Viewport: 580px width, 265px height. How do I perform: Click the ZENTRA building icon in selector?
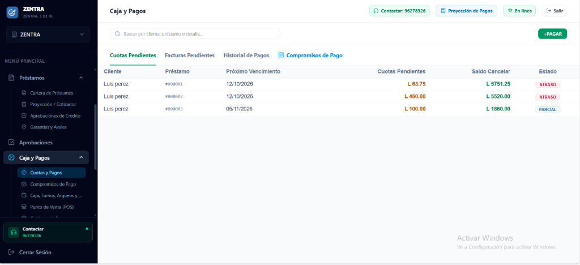pyautogui.click(x=14, y=35)
